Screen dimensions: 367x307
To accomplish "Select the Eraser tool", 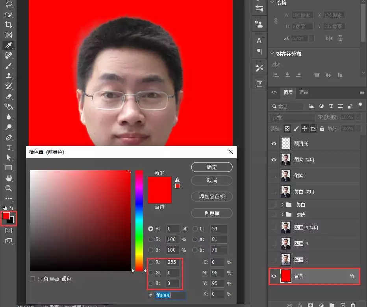I will (9, 96).
